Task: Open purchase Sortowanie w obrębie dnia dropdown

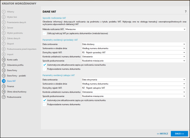Action: [x=134, y=84]
